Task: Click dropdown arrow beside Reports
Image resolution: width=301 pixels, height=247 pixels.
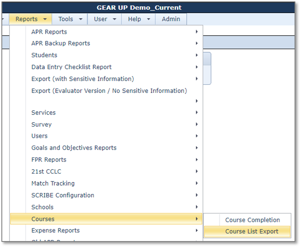Action: tap(45, 19)
